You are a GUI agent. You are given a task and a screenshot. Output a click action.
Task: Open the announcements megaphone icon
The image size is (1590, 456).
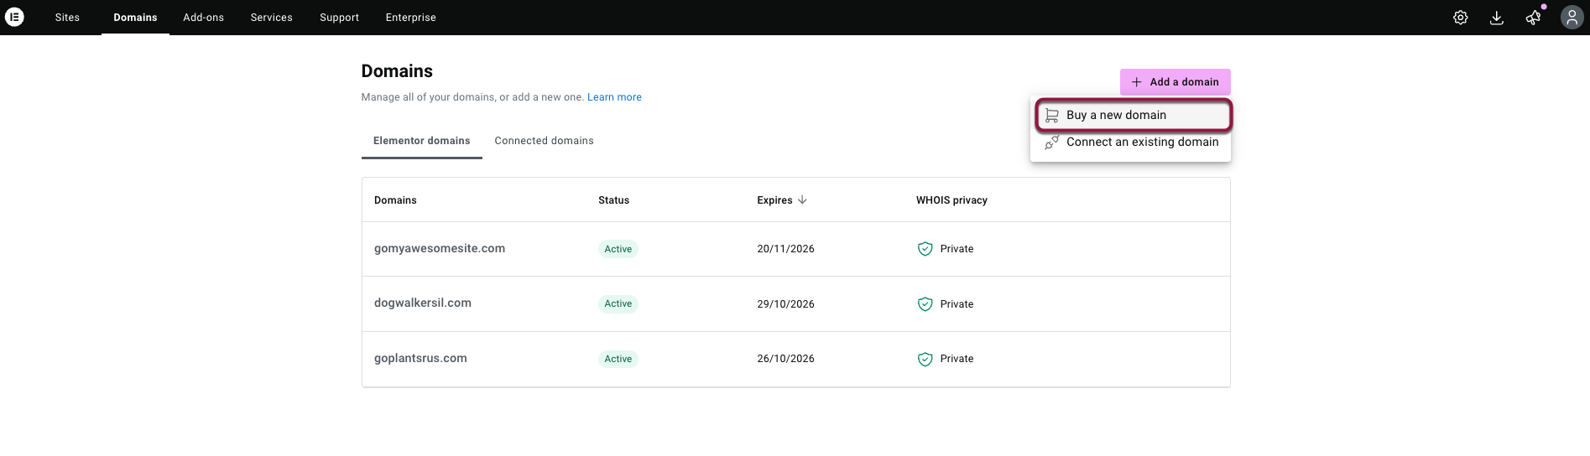click(x=1533, y=18)
